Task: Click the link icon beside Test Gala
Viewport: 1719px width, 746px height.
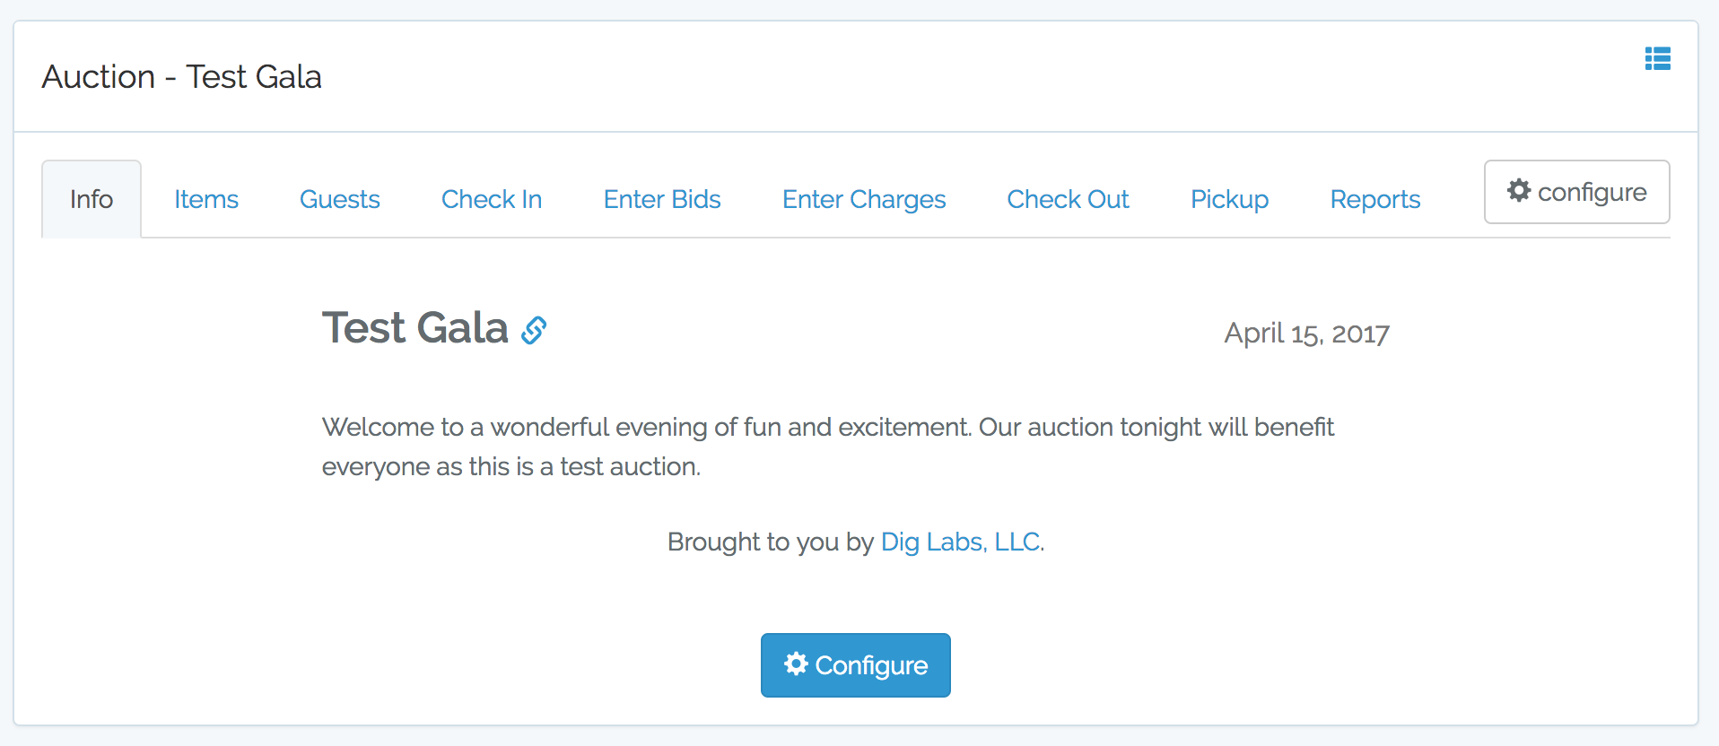Action: click(x=534, y=330)
